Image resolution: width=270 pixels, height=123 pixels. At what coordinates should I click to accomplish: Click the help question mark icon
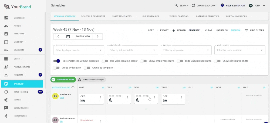point(222,5)
